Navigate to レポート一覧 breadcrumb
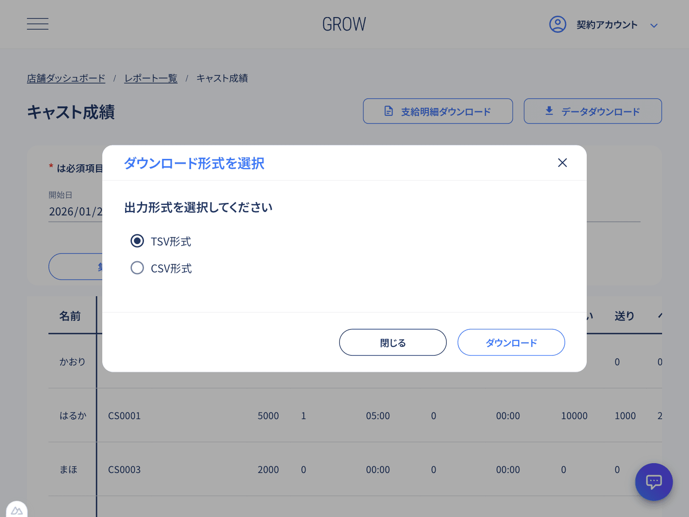The height and width of the screenshot is (517, 689). [x=151, y=78]
